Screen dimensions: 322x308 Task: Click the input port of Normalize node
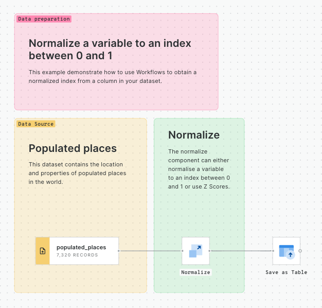(x=182, y=251)
